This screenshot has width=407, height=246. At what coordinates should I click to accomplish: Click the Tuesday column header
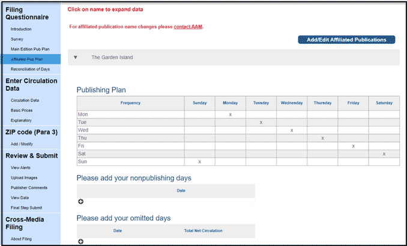click(261, 103)
